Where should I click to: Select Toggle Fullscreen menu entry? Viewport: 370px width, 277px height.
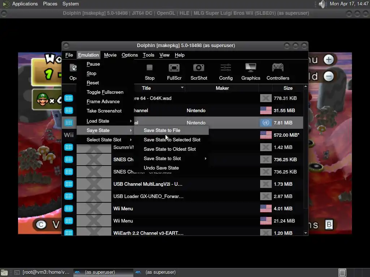[x=105, y=92]
